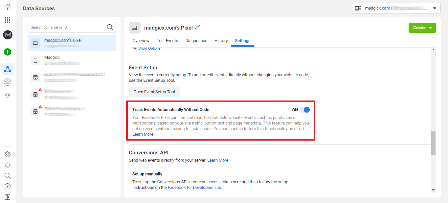Click the Search by name or ID field
Screen dimensions: 448x203
[72, 27]
